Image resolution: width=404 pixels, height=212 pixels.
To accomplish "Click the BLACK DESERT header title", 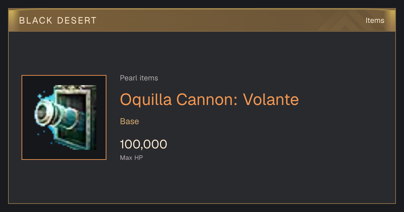I will 58,21.
